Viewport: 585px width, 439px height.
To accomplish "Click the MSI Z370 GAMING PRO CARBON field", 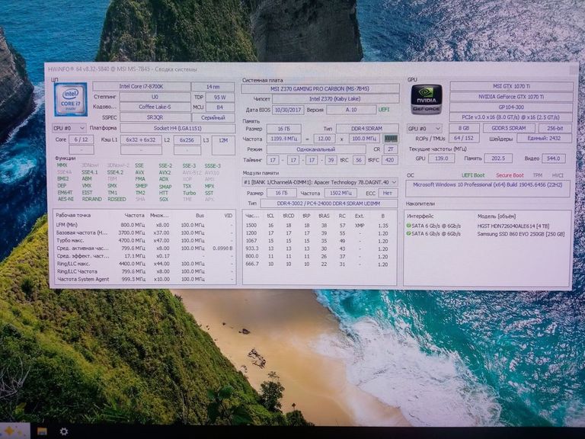I will pyautogui.click(x=320, y=89).
